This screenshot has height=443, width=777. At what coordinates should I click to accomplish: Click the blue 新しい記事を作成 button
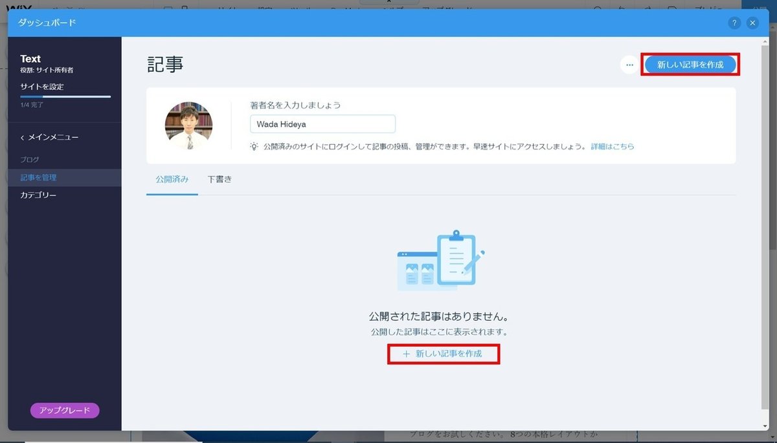coord(690,65)
